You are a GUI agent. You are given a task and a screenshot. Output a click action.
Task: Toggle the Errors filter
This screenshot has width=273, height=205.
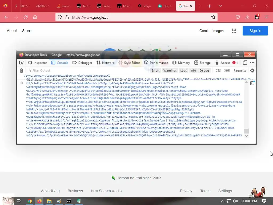point(155,70)
